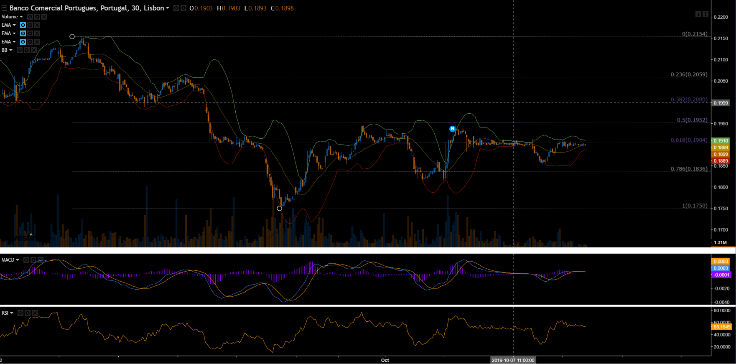Click the 0.618(0.1904) Fibonacci level label

(689, 140)
